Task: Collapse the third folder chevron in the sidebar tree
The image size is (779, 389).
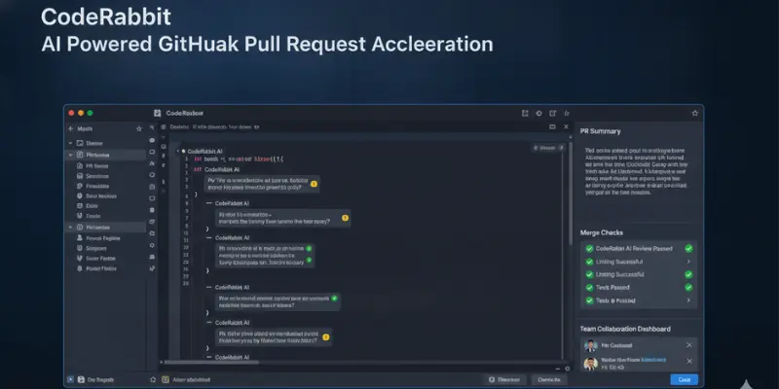Action: [x=70, y=228]
